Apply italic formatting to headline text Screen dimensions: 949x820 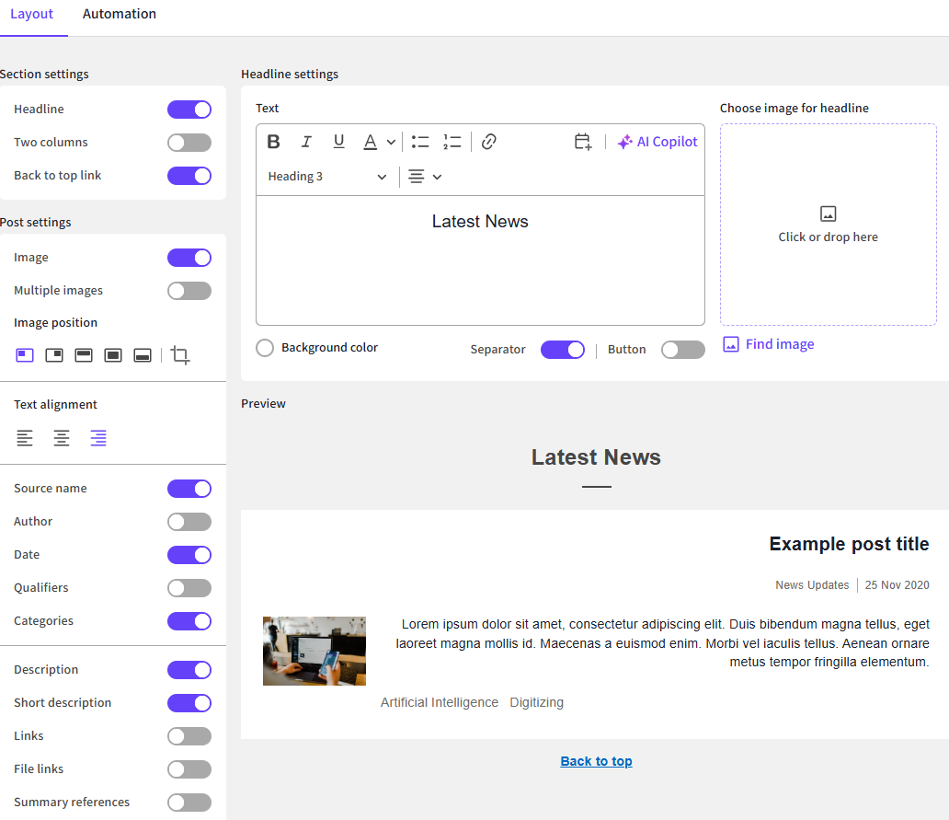pyautogui.click(x=306, y=142)
